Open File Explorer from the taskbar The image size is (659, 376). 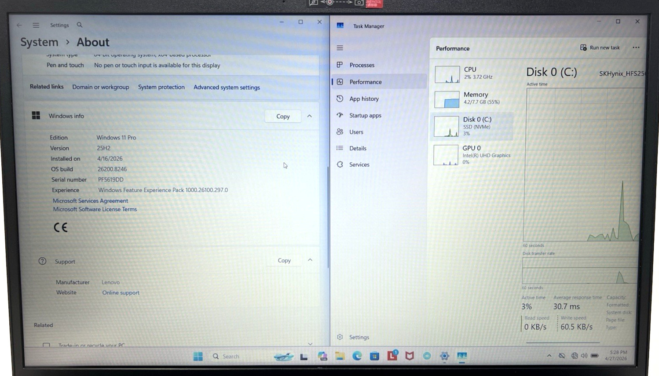click(x=340, y=356)
